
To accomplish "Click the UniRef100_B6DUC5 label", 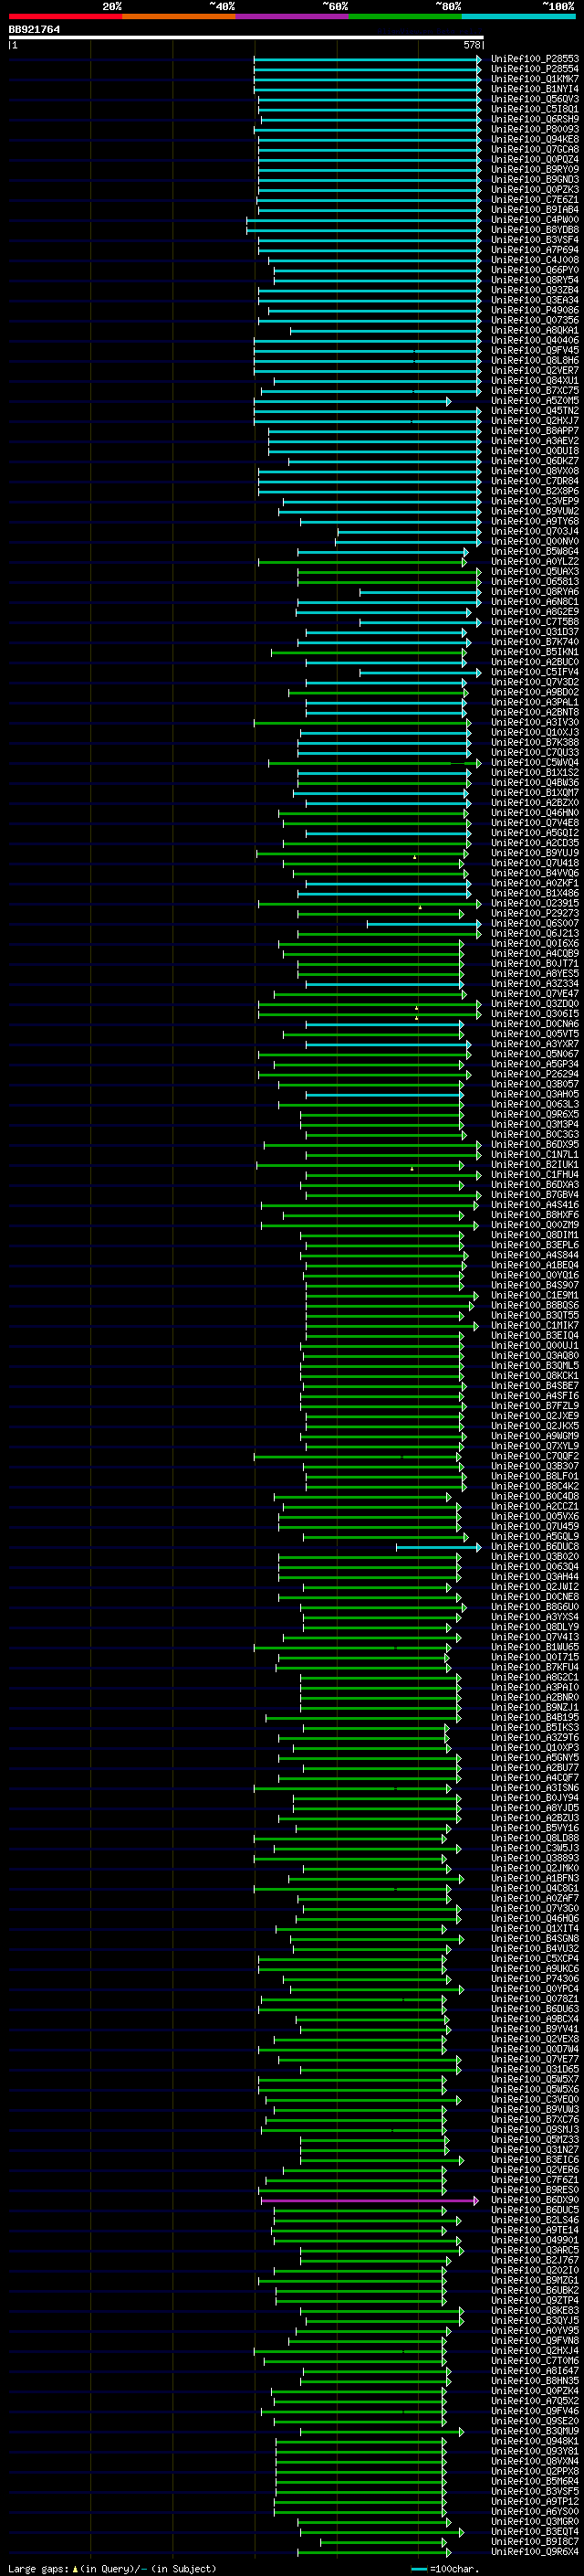I will pos(535,2210).
